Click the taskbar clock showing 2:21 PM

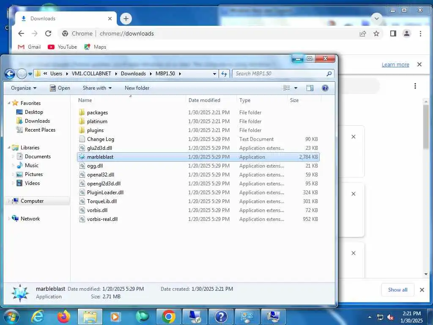(411, 317)
